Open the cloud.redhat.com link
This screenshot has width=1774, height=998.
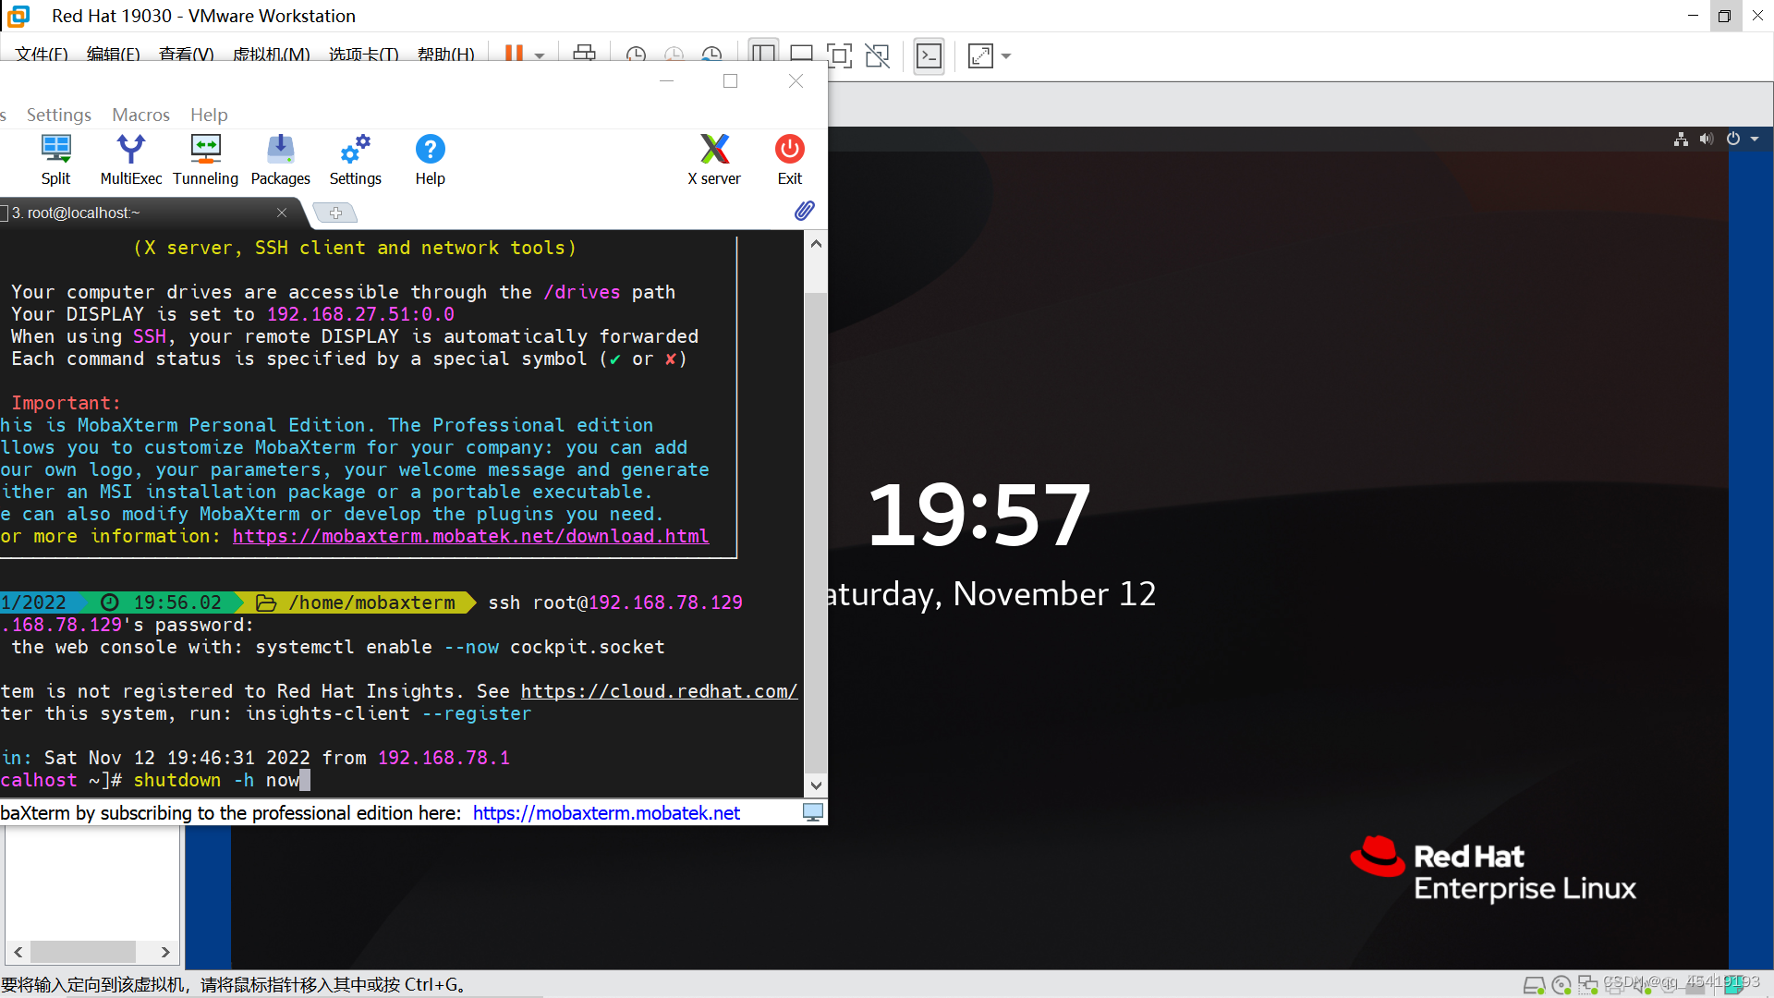pos(658,691)
